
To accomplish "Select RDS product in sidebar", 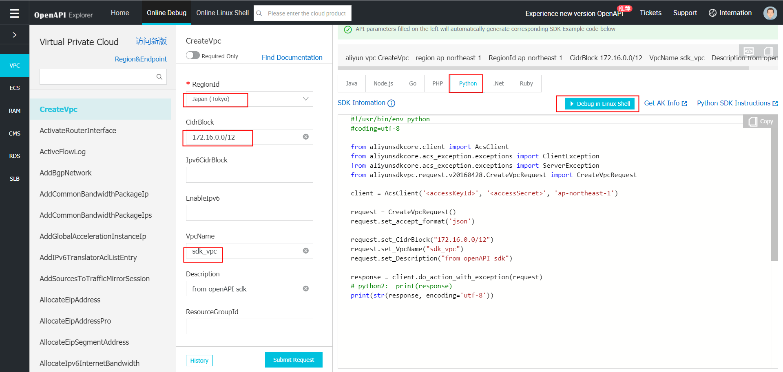I will (x=15, y=156).
